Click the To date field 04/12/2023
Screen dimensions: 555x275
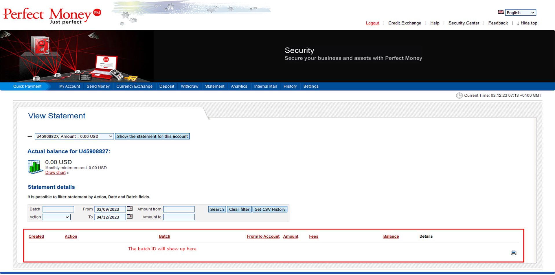tap(110, 217)
